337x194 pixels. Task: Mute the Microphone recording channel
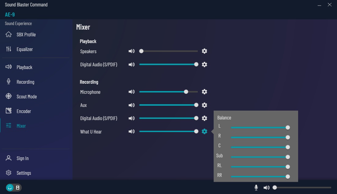coord(132,92)
